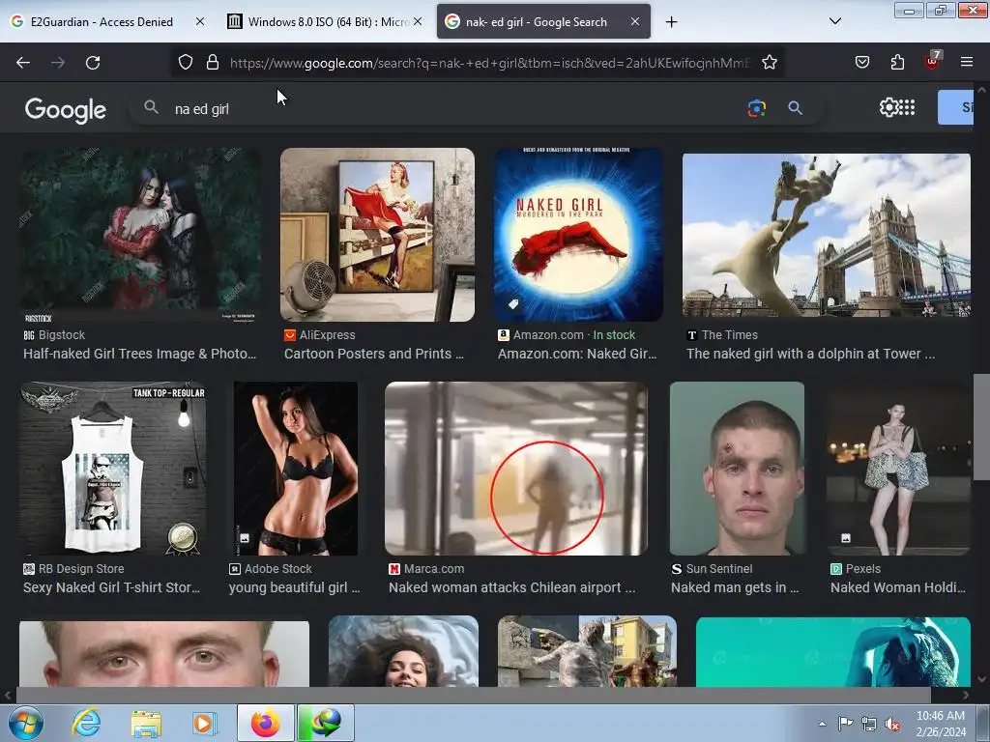Show hidden system tray icons
The image size is (990, 742).
(822, 724)
